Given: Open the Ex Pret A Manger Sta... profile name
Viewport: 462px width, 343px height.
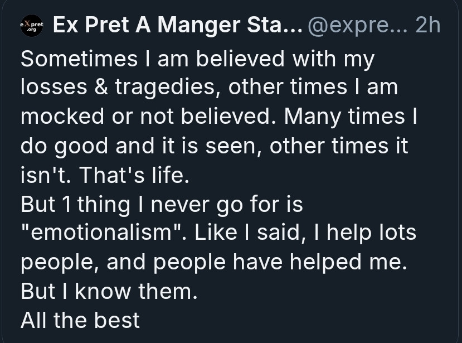Looking at the screenshot, I should tap(178, 25).
